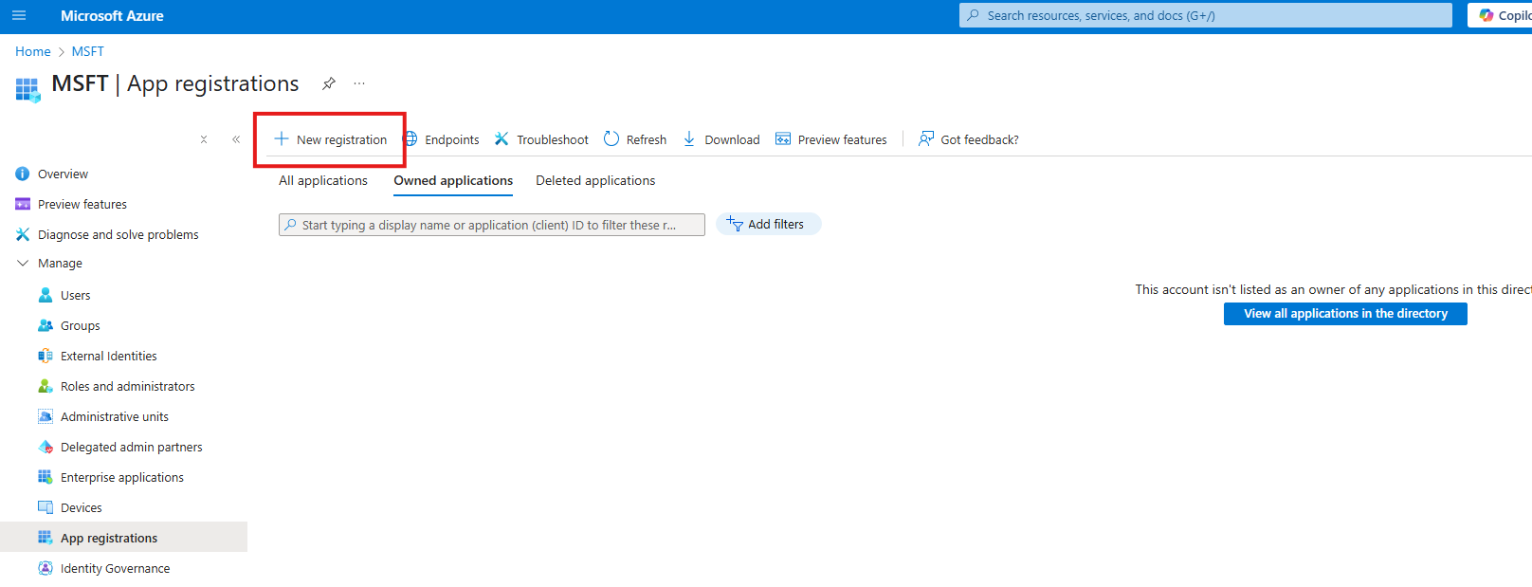Viewport: 1532px width, 587px height.
Task: Pin the App registrations page
Action: [328, 83]
